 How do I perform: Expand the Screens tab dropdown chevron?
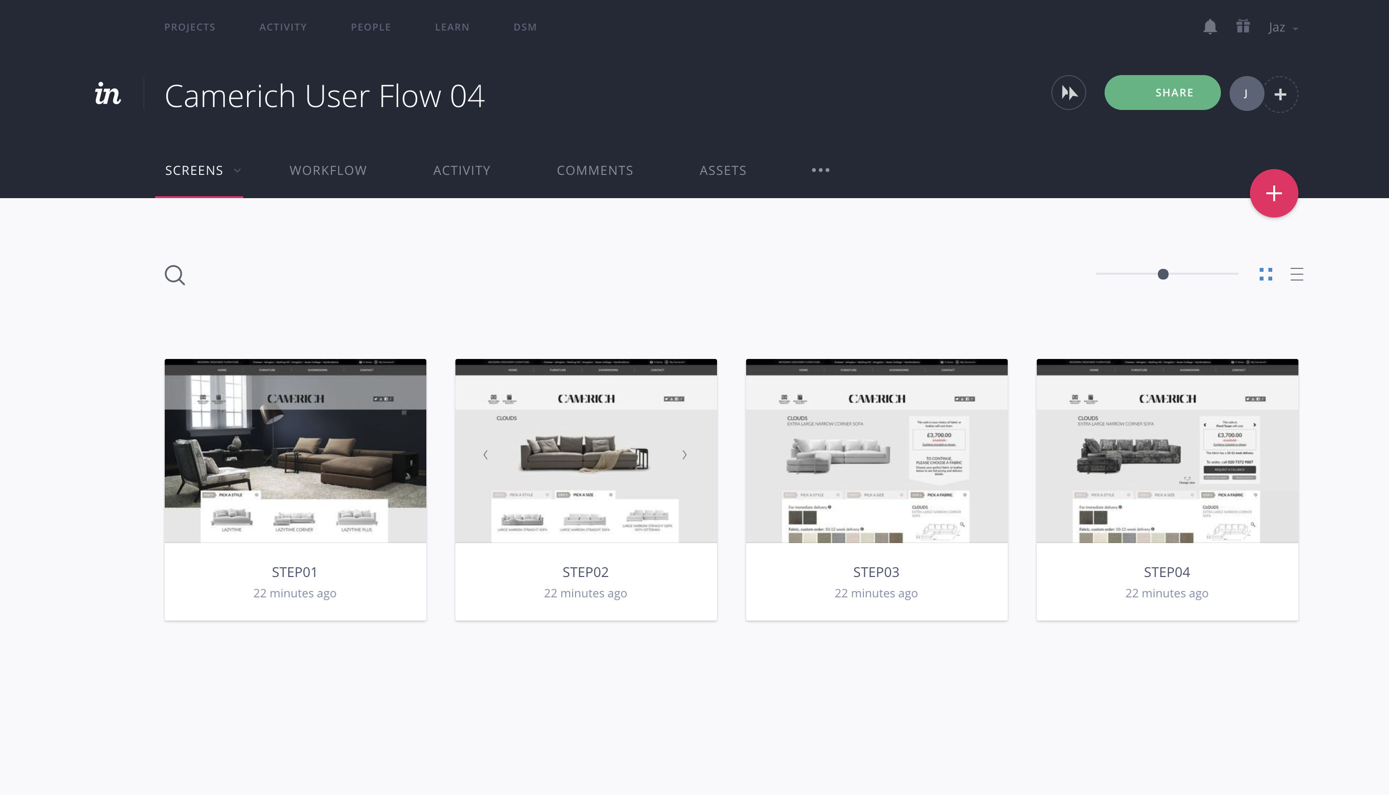(237, 171)
